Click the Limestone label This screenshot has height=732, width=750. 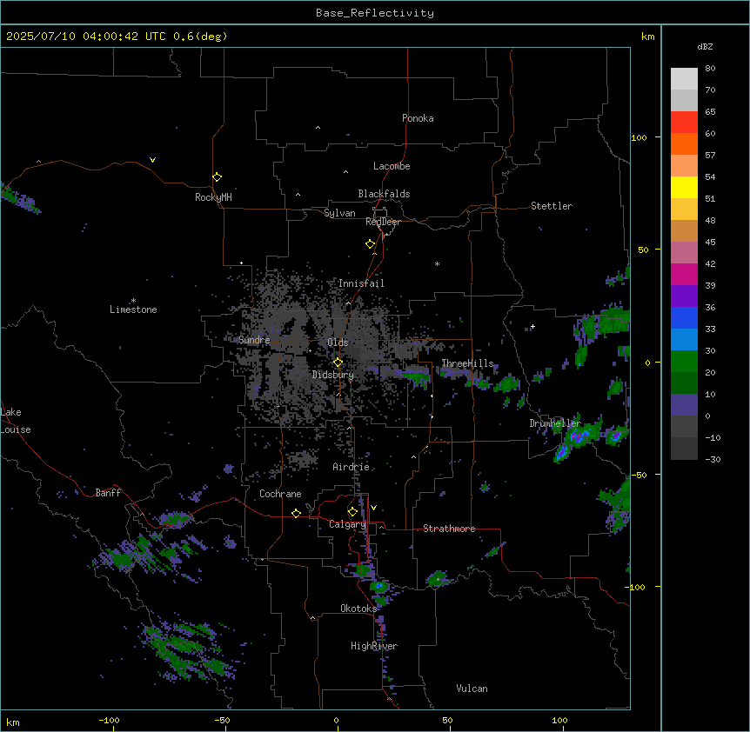(133, 309)
